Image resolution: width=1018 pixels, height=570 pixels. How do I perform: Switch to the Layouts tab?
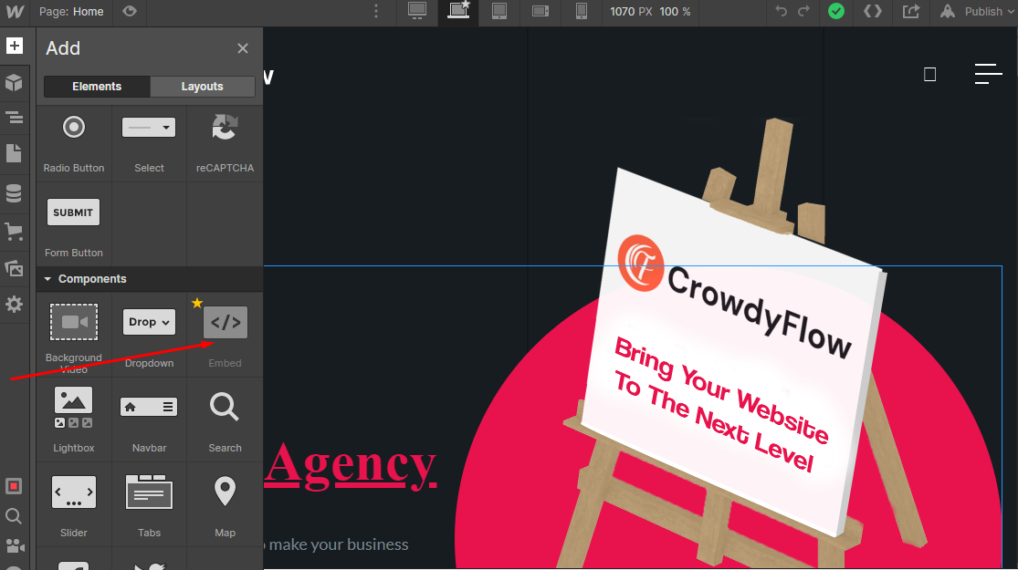[x=202, y=87]
